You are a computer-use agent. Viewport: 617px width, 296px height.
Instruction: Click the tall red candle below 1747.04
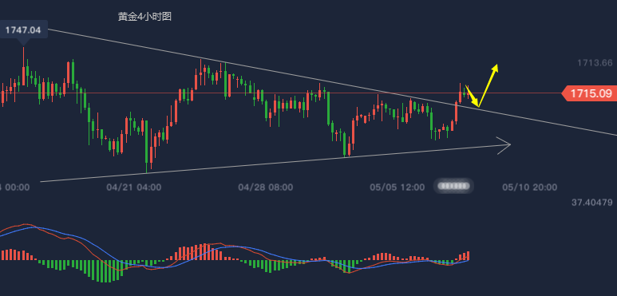tap(24, 66)
